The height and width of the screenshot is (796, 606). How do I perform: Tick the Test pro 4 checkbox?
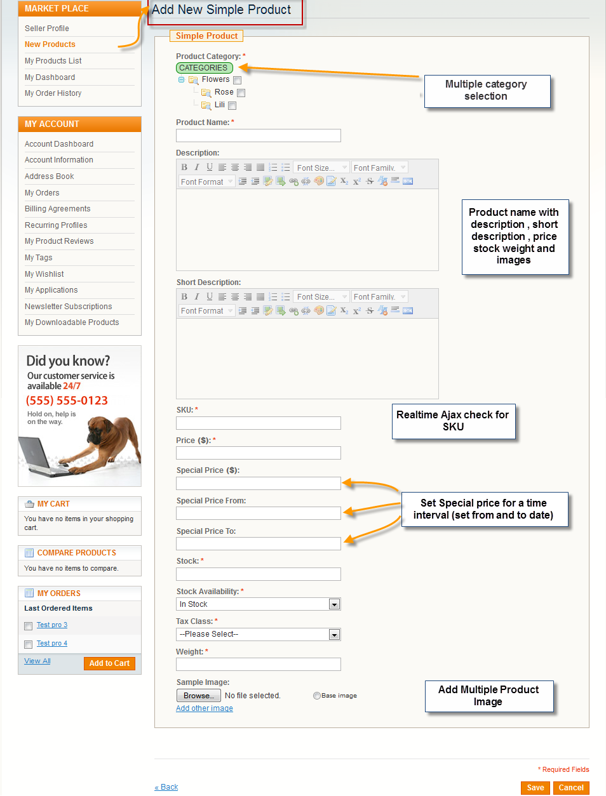click(28, 645)
